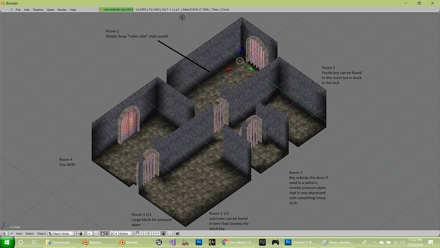Click the Ve:2053 vertex count text
Screen dimensions: 440x248
(141, 9)
